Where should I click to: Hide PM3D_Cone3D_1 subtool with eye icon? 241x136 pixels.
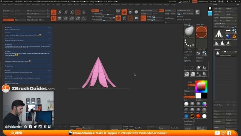coord(235,52)
